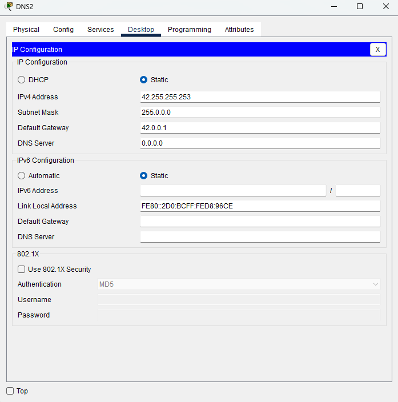Select the Desktop tab

point(141,30)
